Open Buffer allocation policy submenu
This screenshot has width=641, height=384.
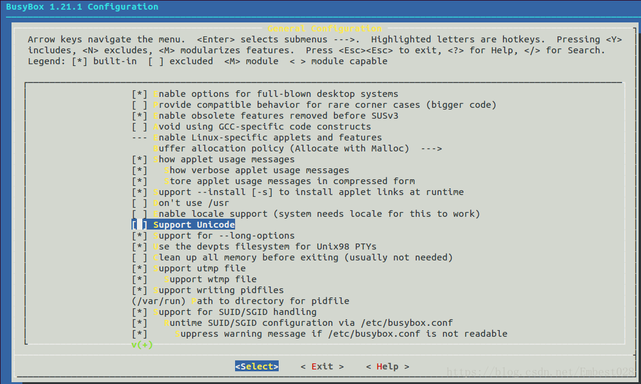click(297, 149)
